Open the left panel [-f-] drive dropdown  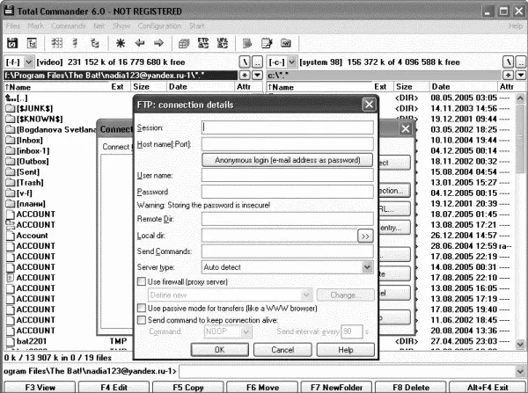[29, 62]
